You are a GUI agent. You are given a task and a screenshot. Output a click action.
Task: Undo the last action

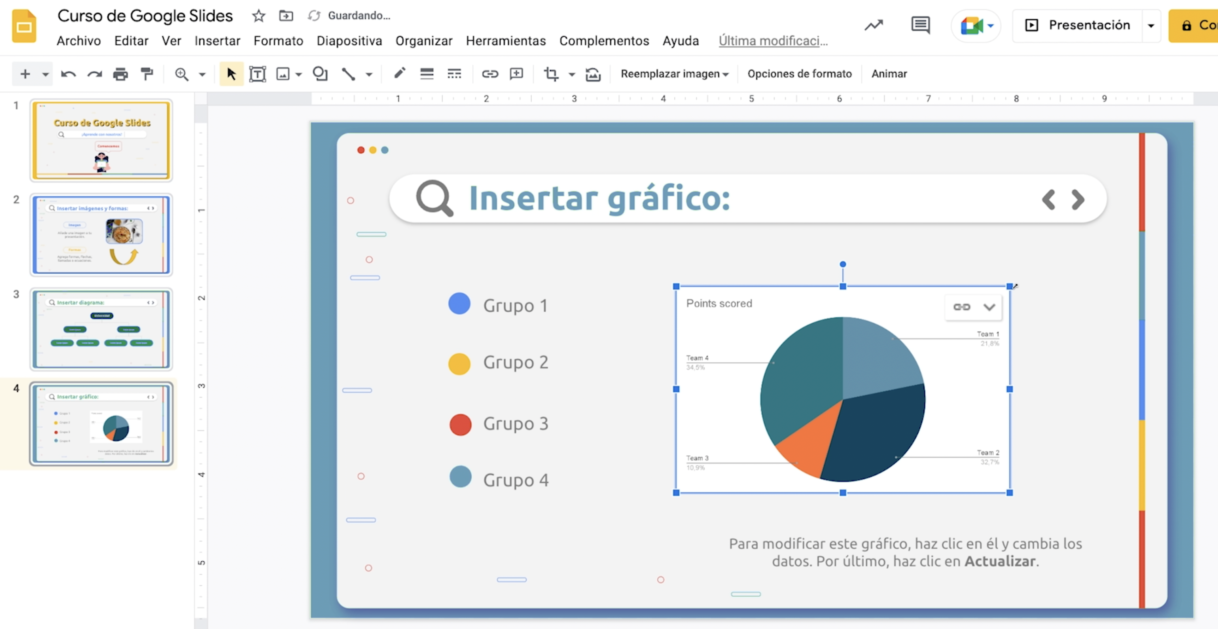click(68, 74)
